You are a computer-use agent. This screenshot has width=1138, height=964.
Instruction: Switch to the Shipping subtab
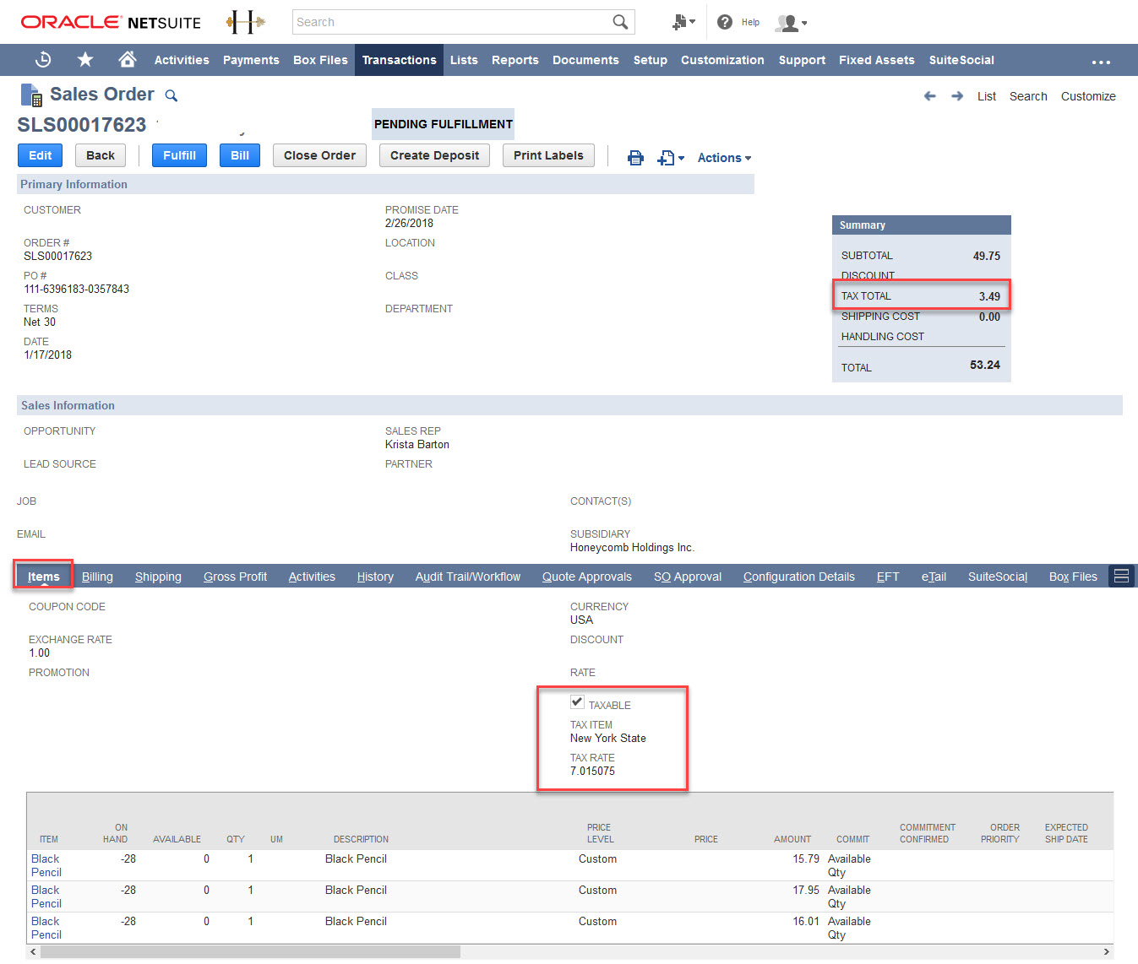[158, 577]
